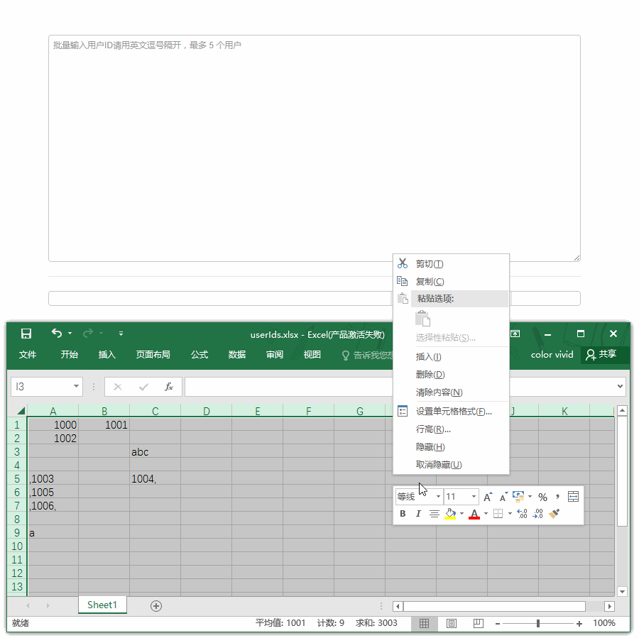
Task: Apply yellow fill color bucket
Action: pyautogui.click(x=450, y=514)
